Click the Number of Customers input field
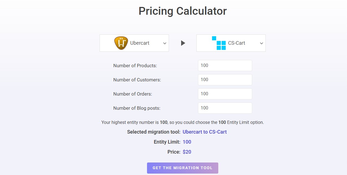This screenshot has width=347, height=175. (225, 79)
